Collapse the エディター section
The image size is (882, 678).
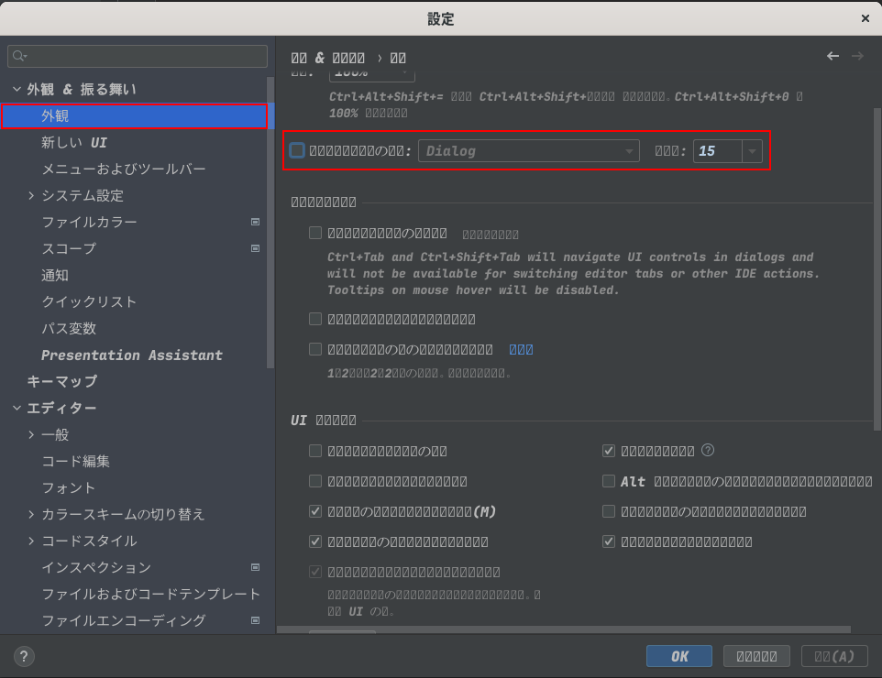point(17,408)
